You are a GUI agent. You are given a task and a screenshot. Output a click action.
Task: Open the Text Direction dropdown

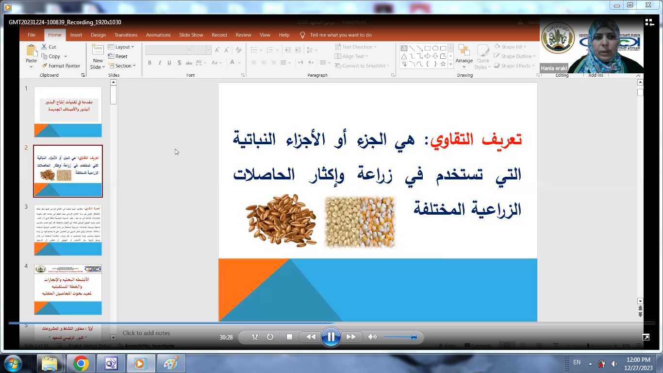pos(356,47)
